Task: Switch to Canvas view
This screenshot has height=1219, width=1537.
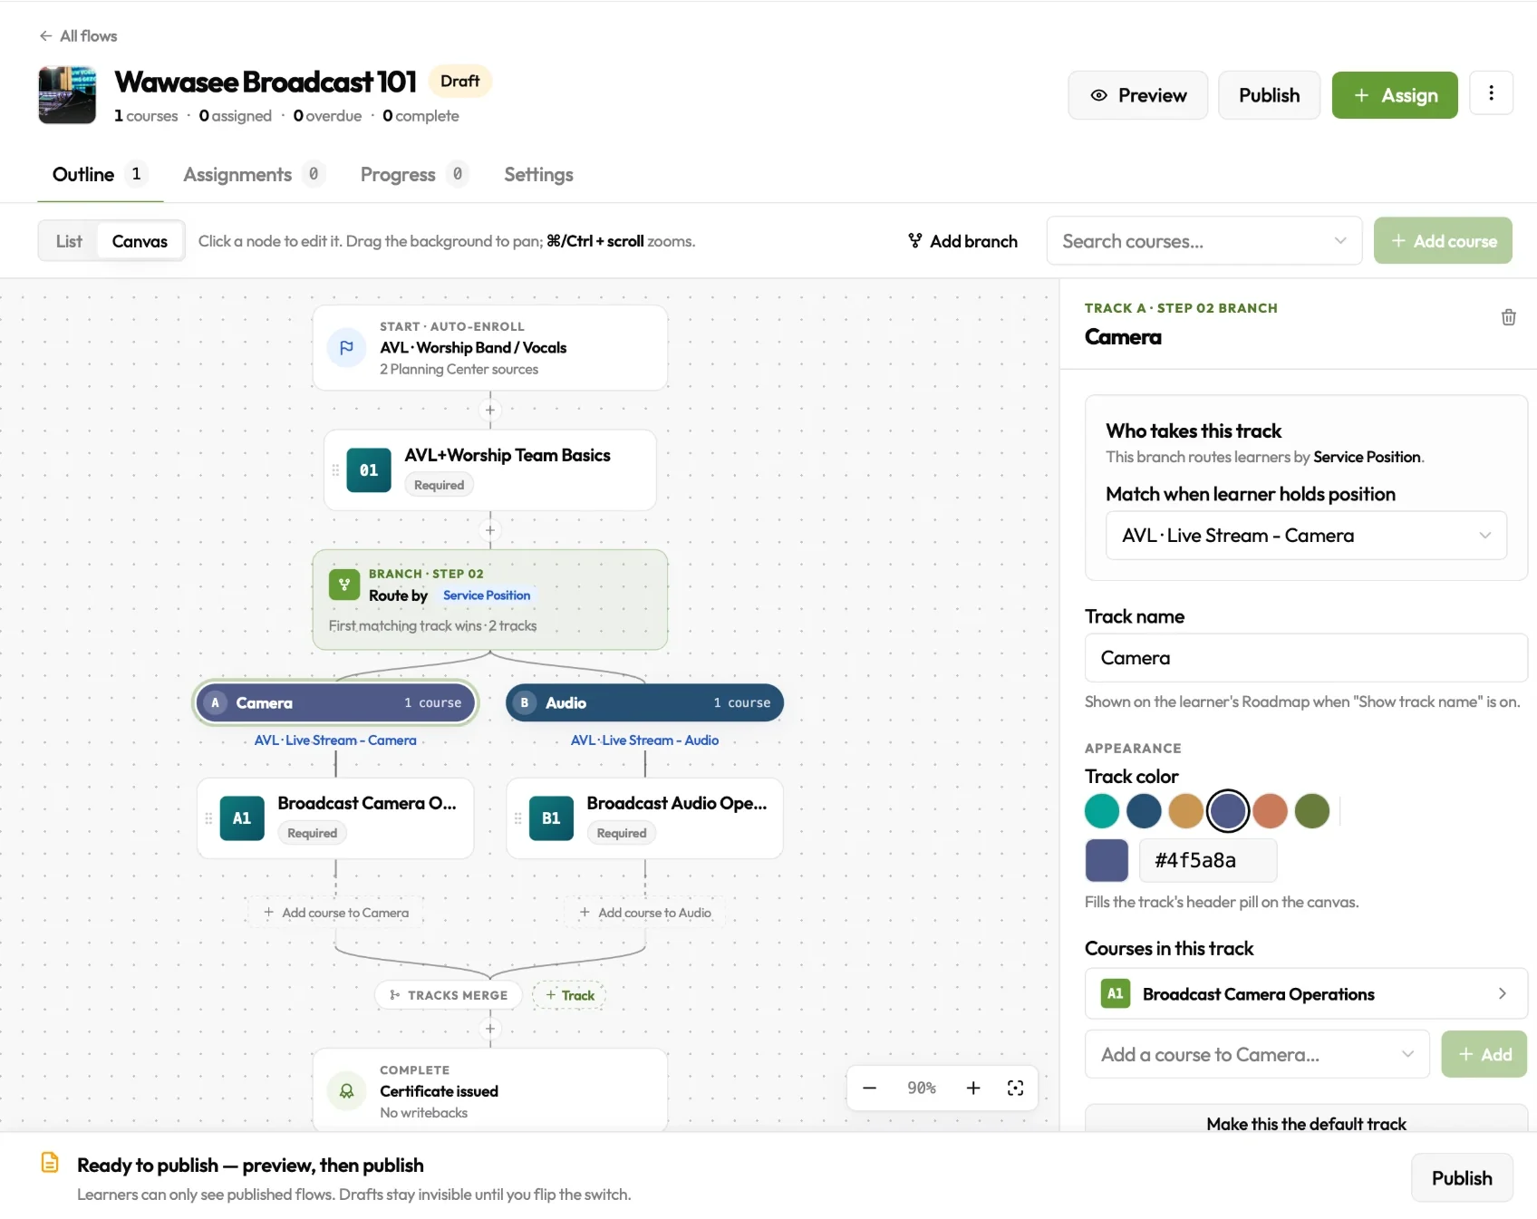Action: click(140, 241)
